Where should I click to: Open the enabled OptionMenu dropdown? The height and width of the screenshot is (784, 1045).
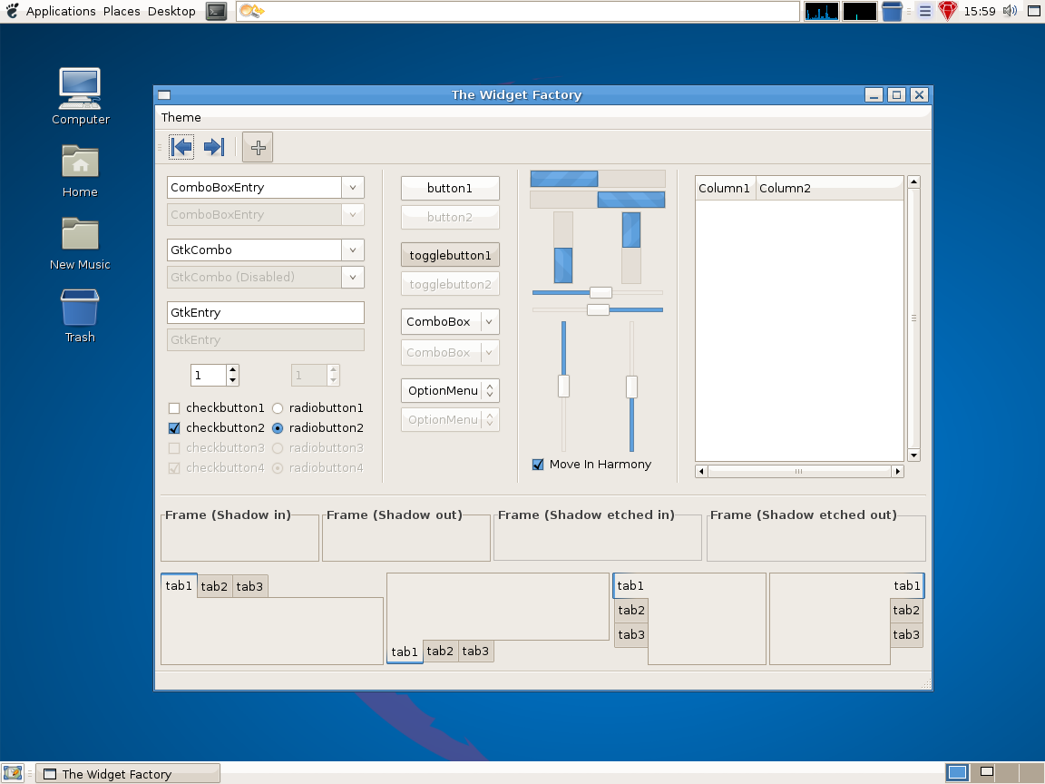(450, 391)
